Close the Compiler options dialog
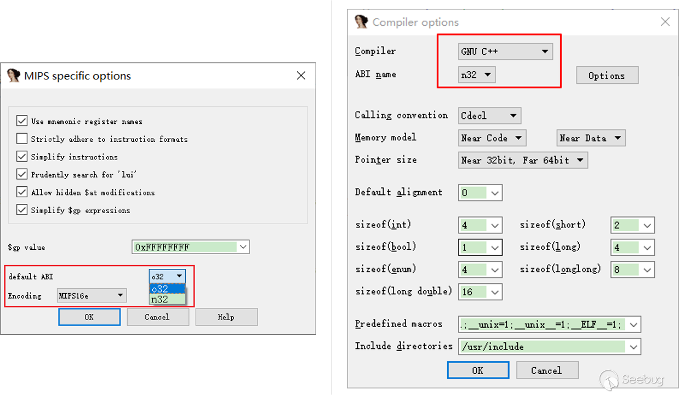679x395 pixels. (x=665, y=22)
